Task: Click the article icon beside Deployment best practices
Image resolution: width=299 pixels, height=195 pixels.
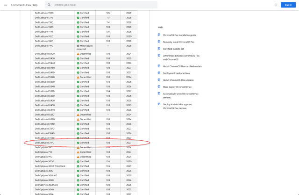Action: point(159,73)
